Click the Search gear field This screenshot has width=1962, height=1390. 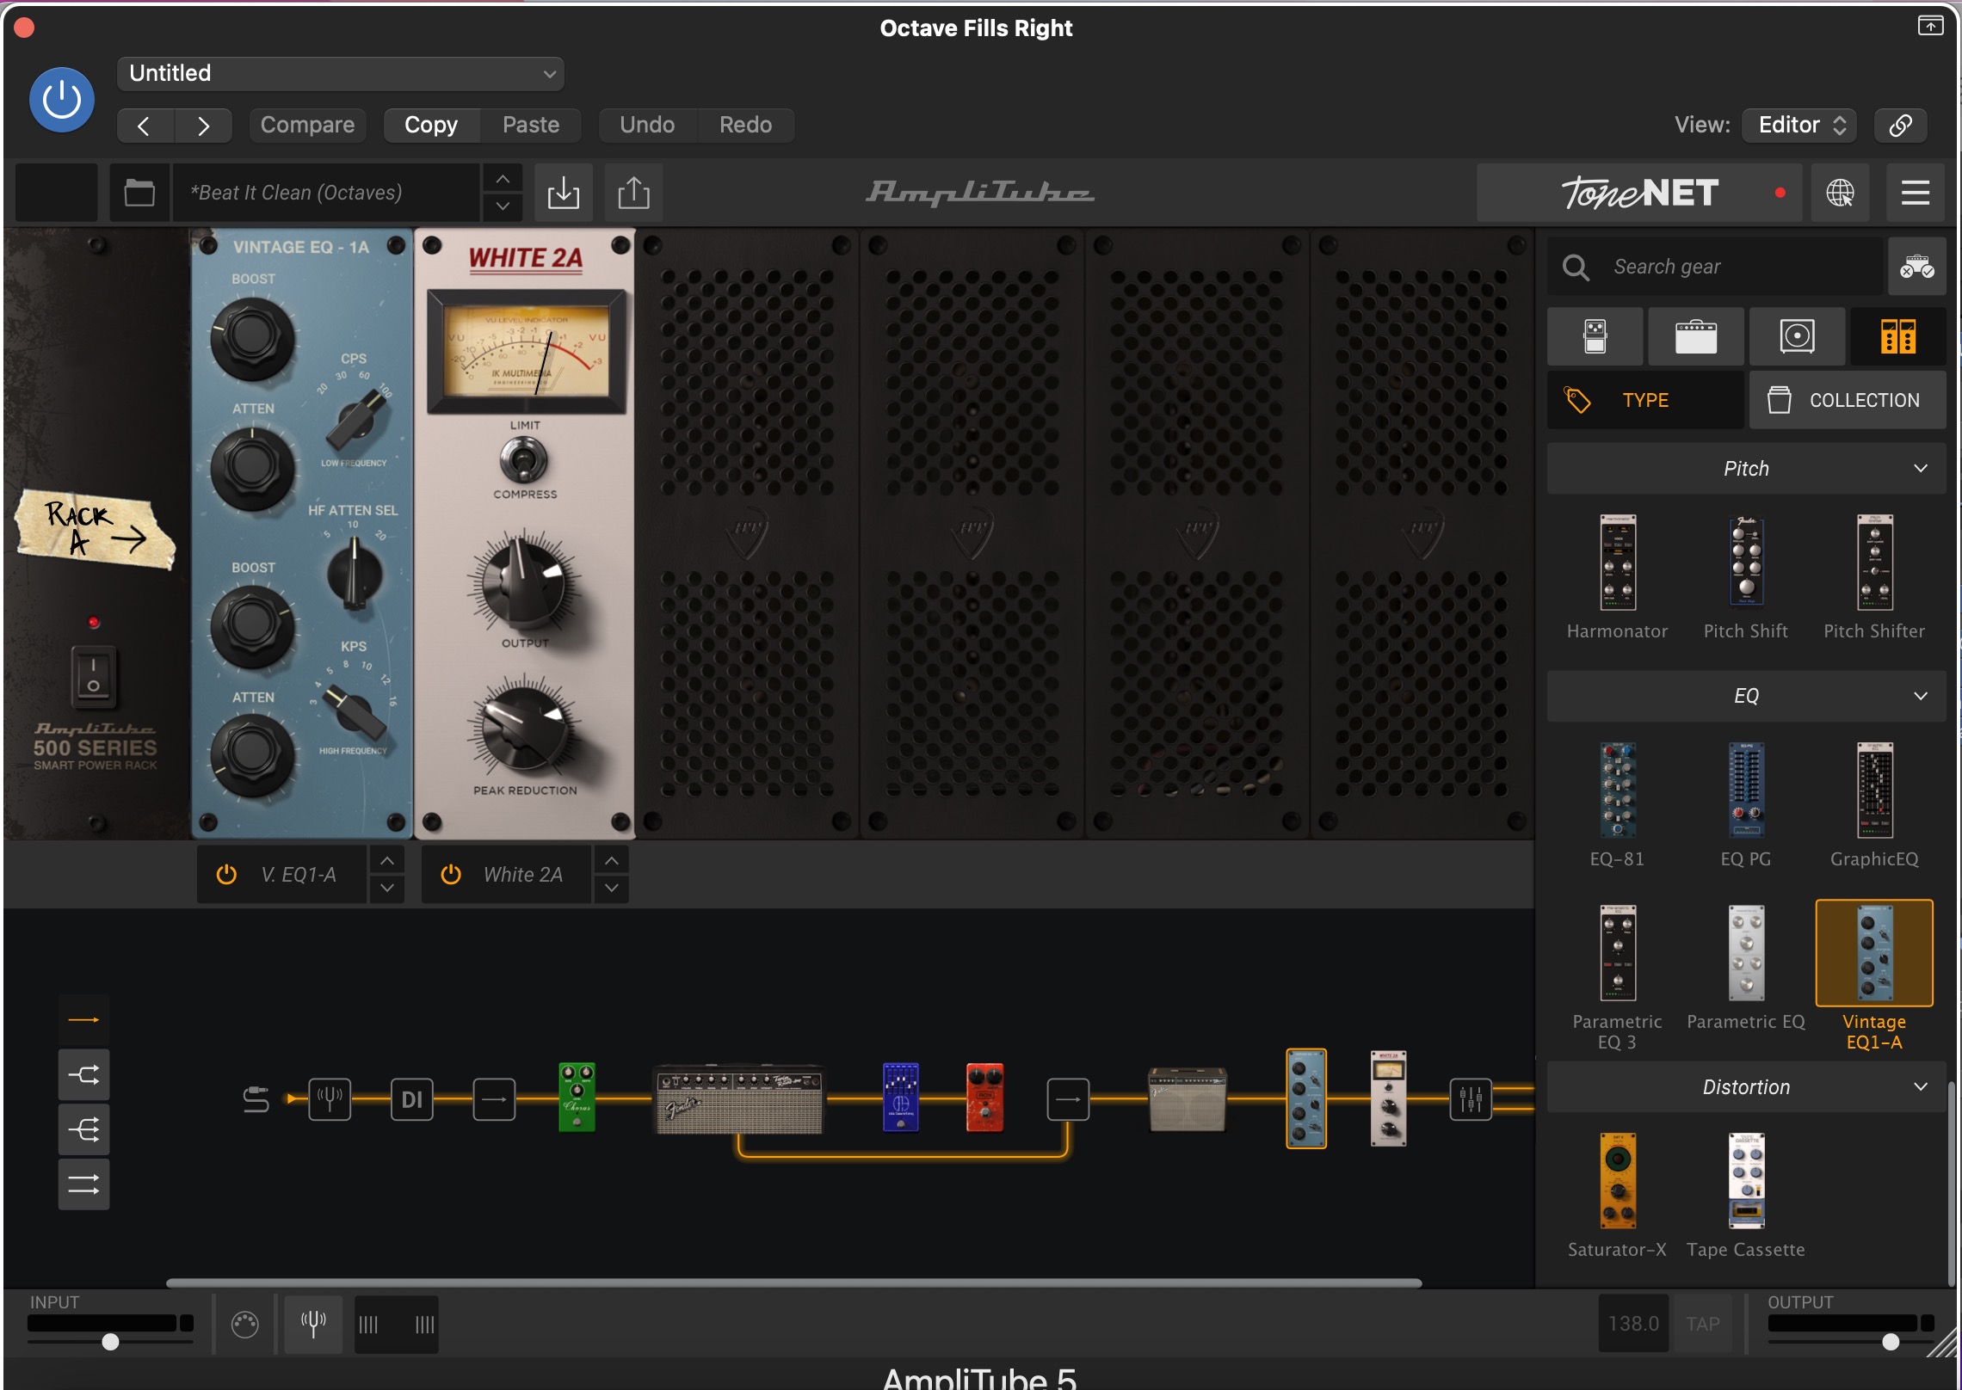coord(1714,267)
